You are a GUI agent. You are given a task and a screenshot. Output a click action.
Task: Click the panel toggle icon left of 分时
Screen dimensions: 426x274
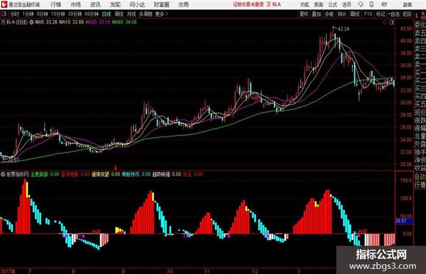coord(4,14)
